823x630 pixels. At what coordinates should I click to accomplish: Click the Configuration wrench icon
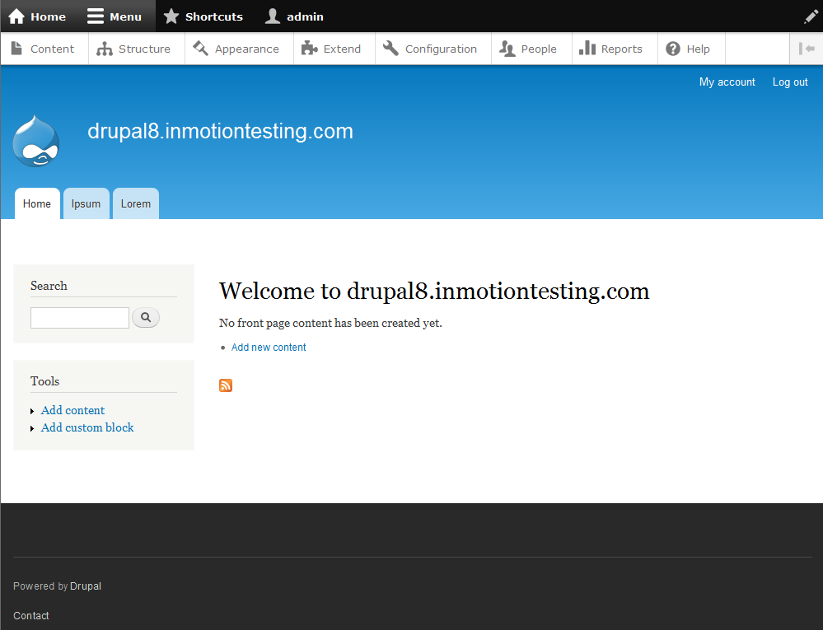point(390,49)
